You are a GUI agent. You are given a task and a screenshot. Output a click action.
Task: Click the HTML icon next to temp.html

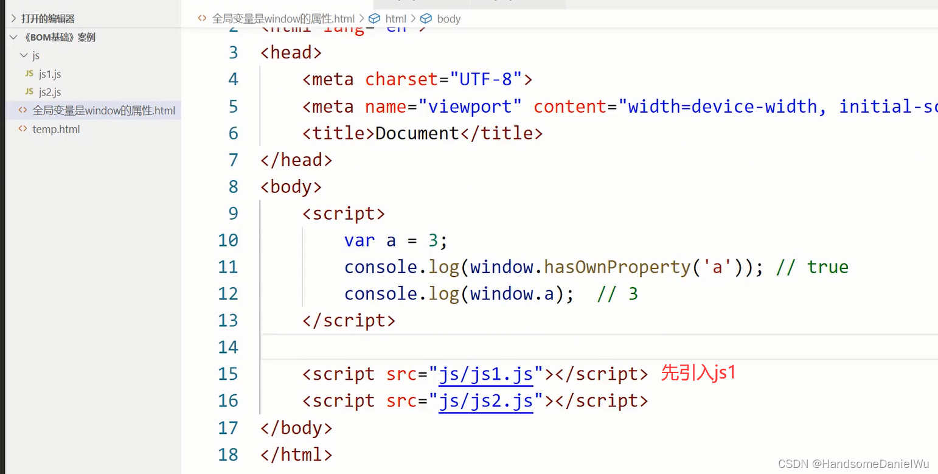pos(23,129)
